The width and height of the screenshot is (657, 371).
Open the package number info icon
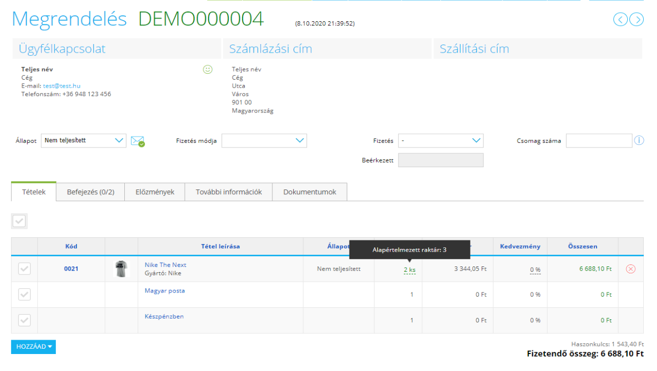tap(639, 141)
